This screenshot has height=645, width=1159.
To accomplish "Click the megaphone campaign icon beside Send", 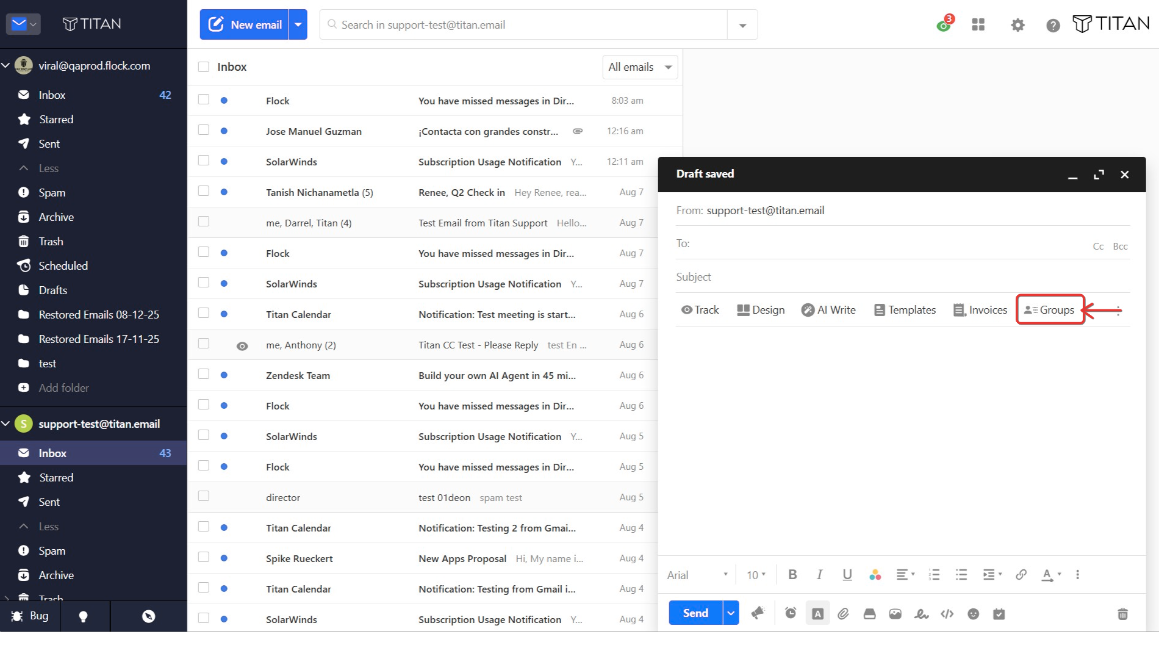I will (x=758, y=613).
